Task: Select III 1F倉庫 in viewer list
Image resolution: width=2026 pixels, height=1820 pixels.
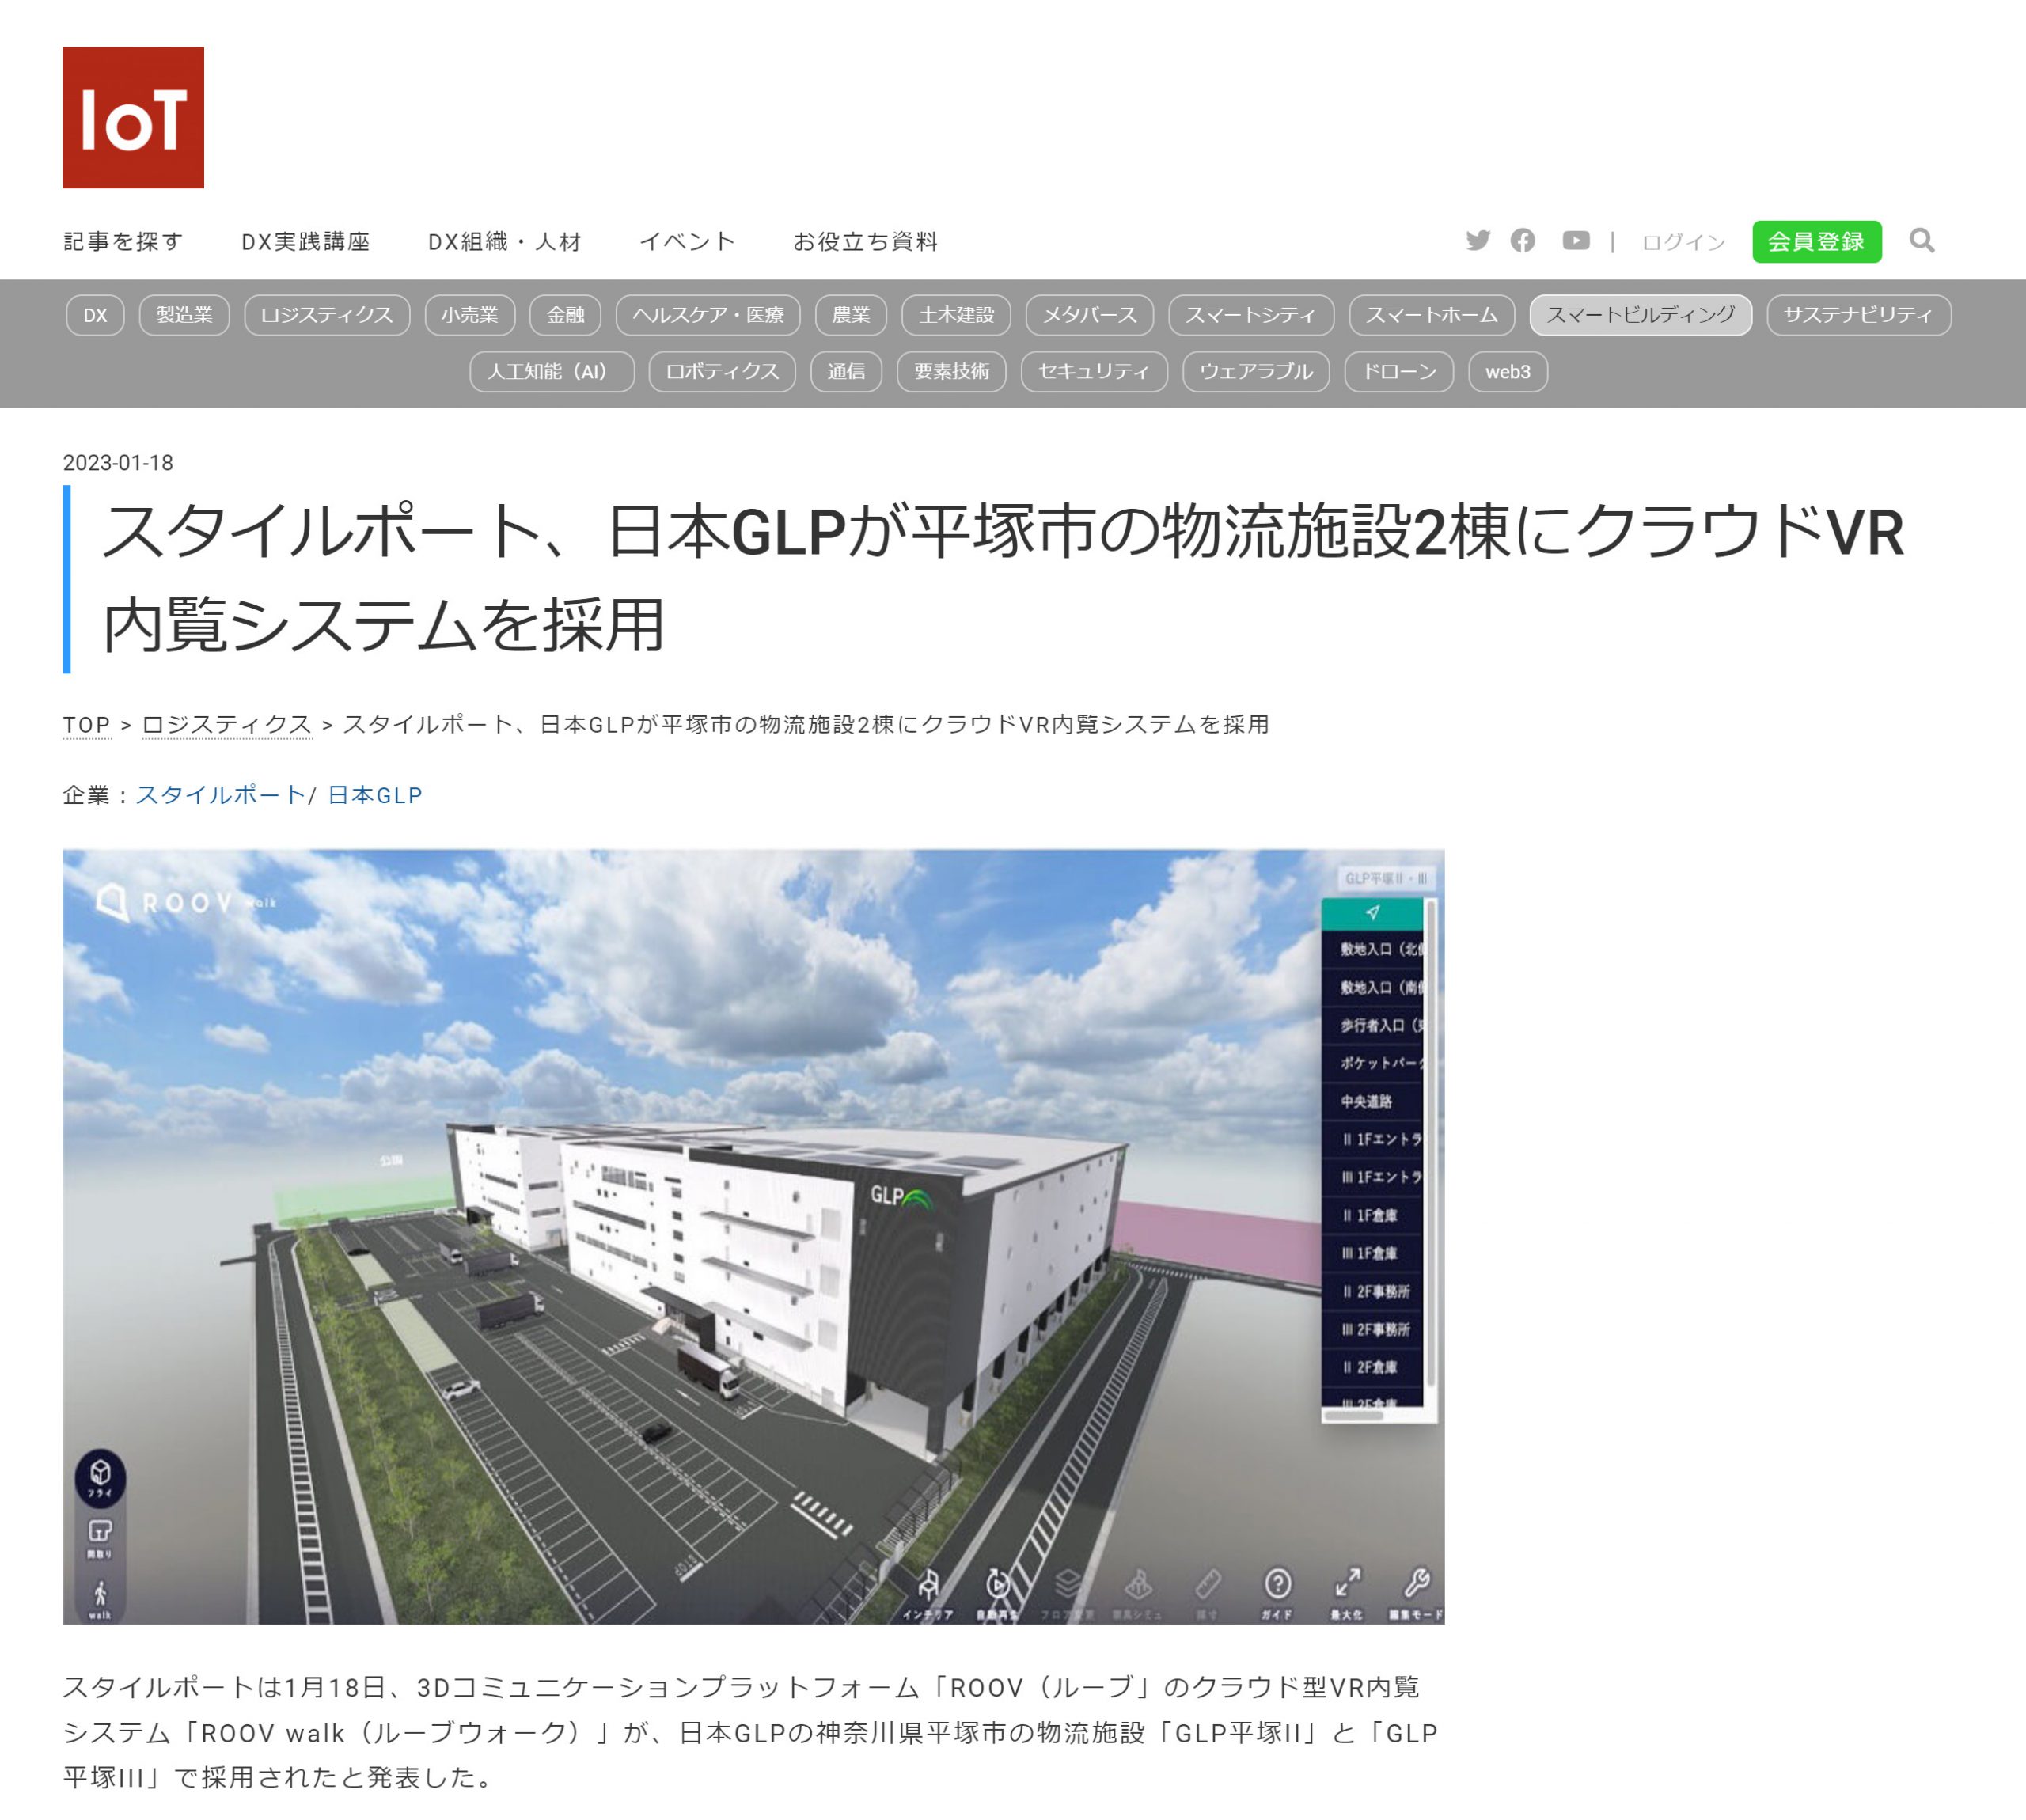Action: coord(1372,1253)
